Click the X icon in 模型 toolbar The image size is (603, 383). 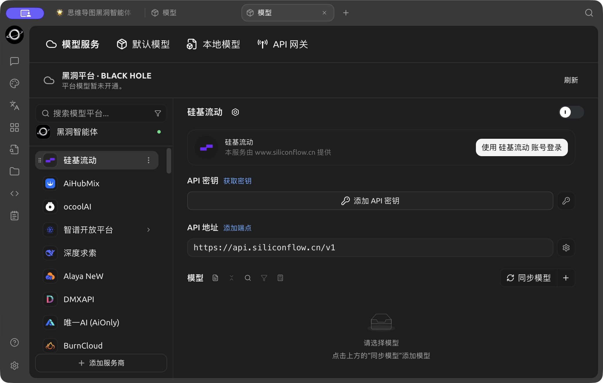pos(232,278)
